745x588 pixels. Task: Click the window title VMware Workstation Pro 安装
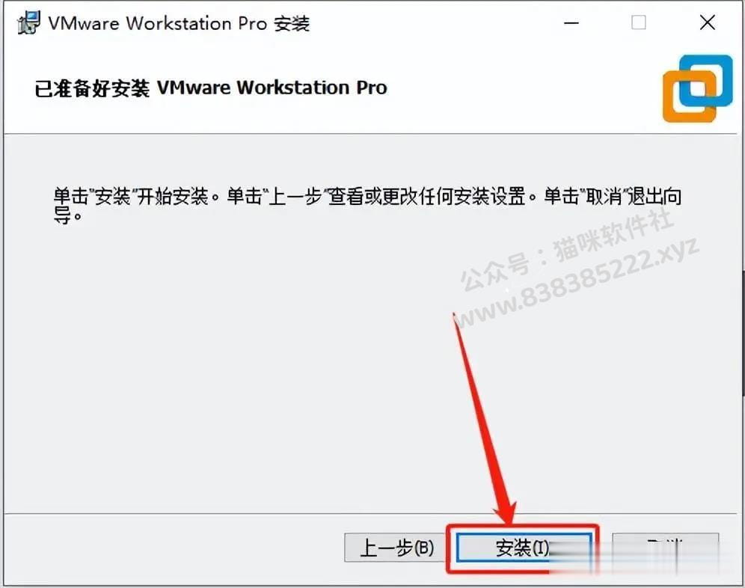tap(179, 23)
